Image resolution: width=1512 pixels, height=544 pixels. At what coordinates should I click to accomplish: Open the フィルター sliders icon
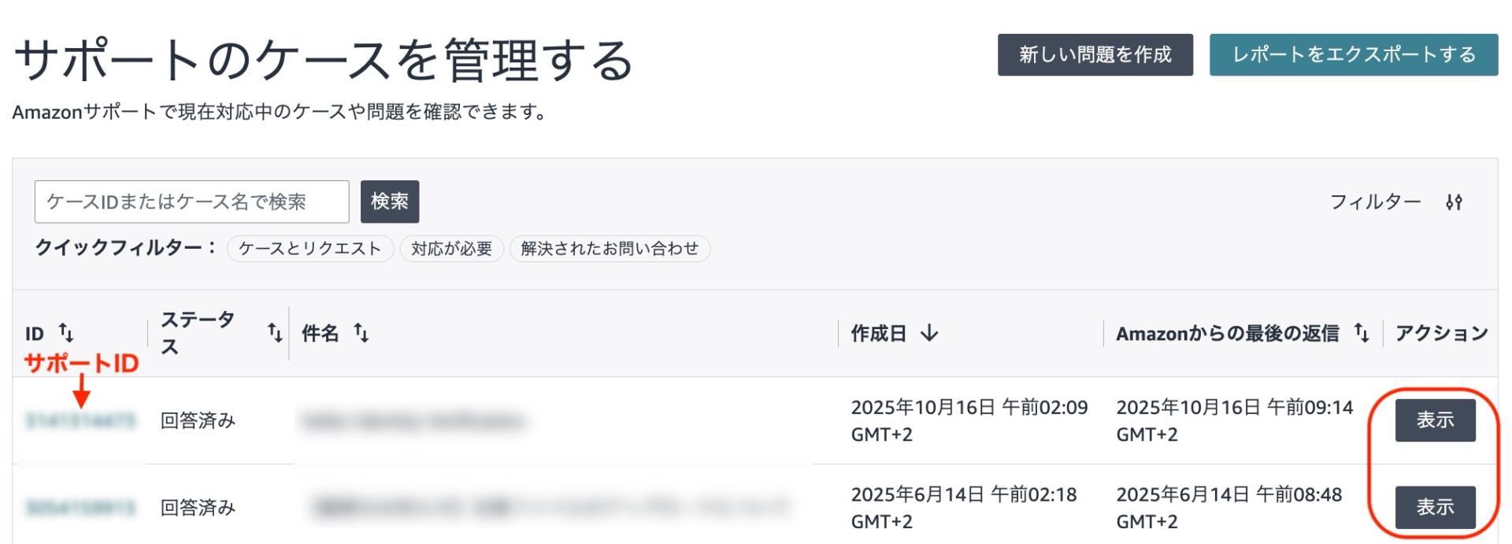click(x=1454, y=202)
